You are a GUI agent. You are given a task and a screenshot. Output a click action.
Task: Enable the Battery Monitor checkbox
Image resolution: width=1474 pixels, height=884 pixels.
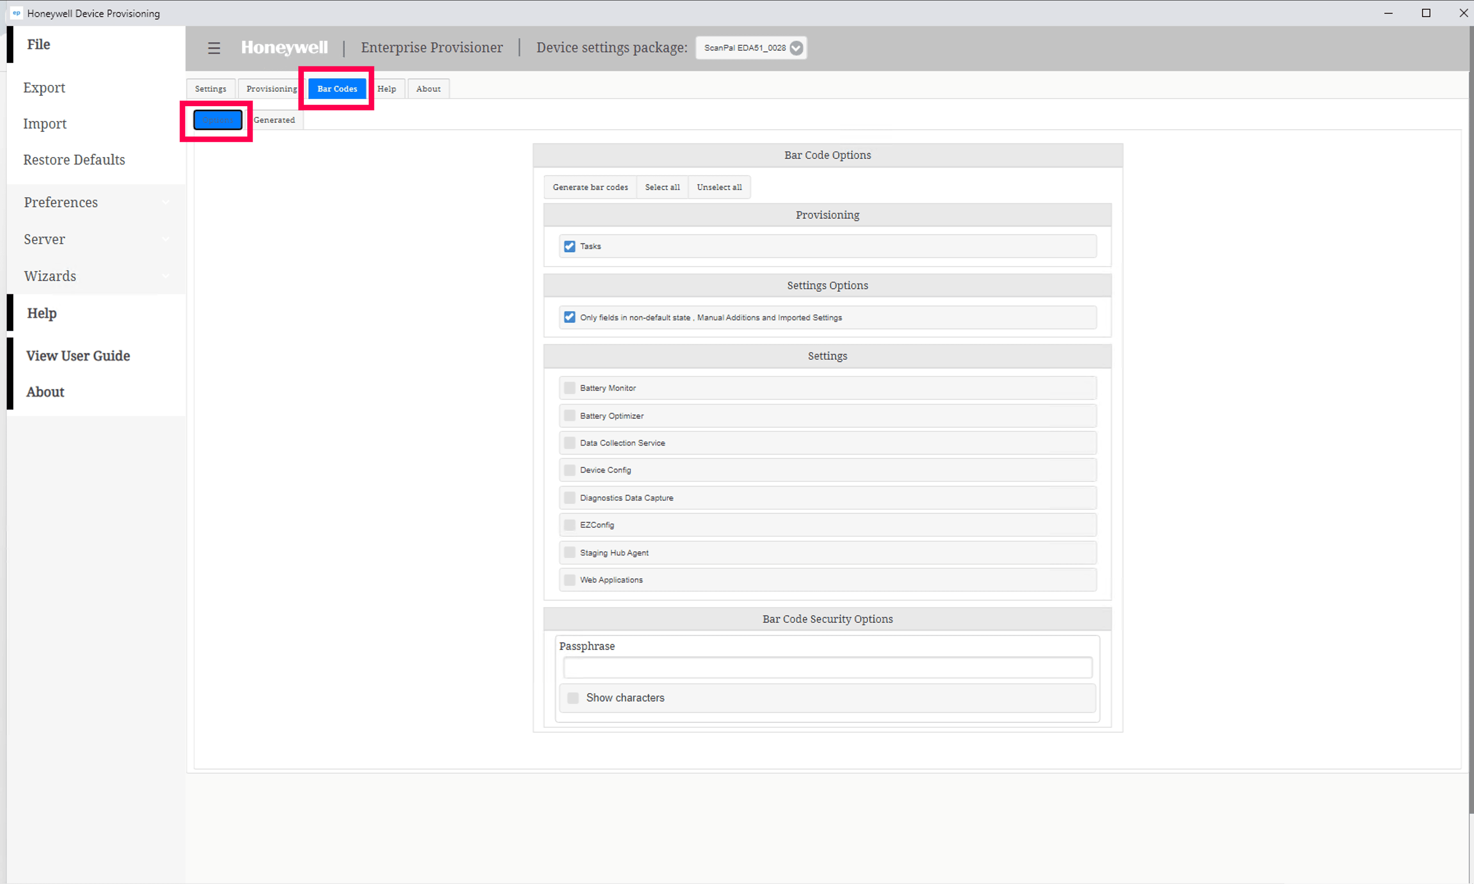tap(570, 388)
